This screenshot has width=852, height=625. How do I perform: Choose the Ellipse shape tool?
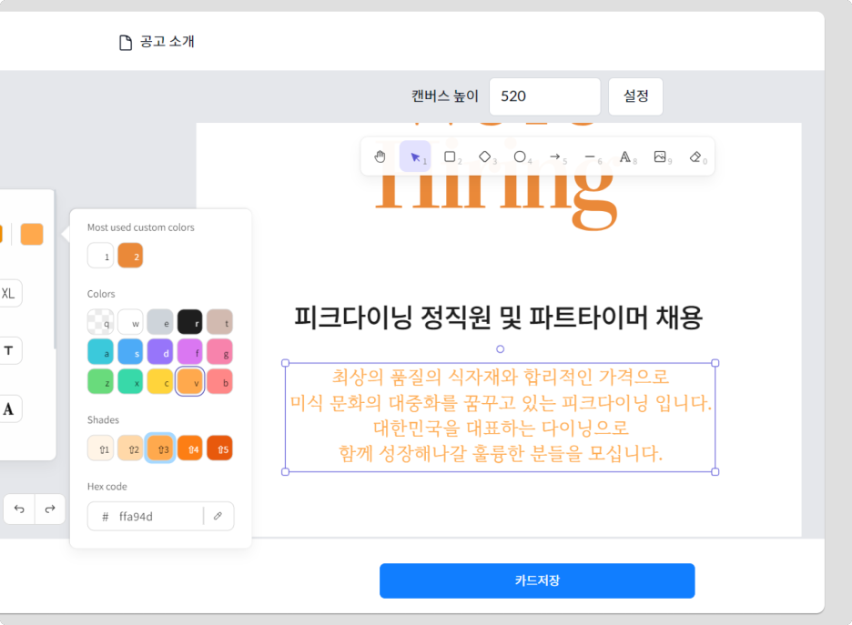[x=521, y=156]
